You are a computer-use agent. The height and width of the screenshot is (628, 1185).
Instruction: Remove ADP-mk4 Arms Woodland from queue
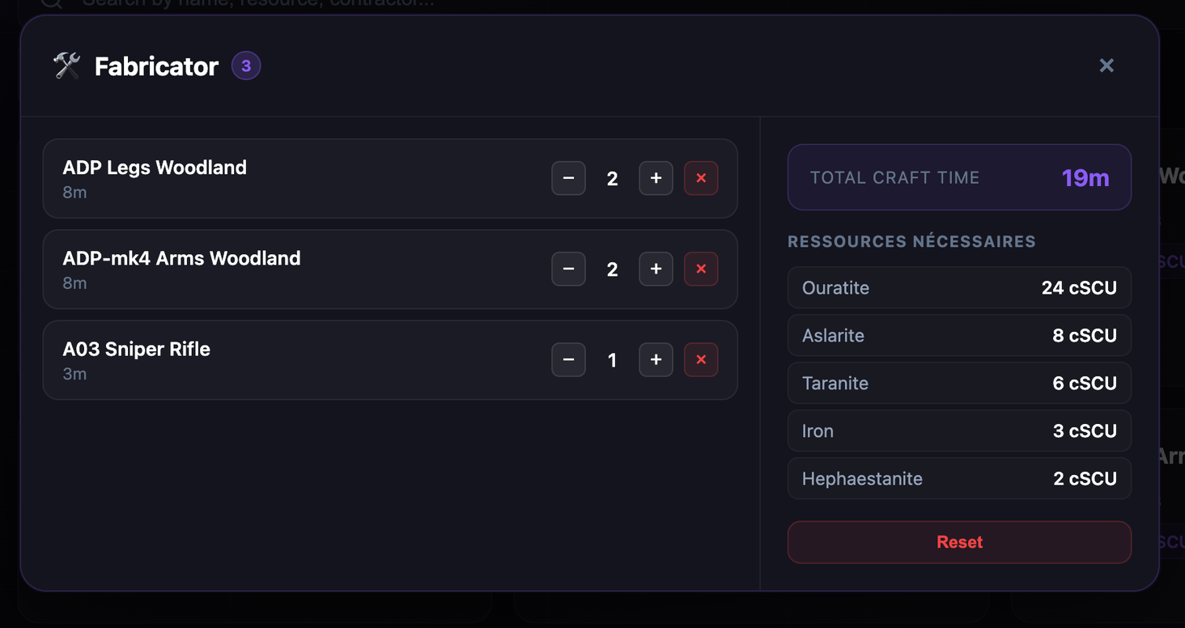[x=701, y=269]
